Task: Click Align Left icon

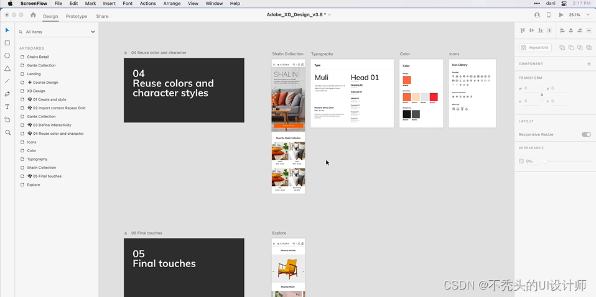Action: point(562,30)
